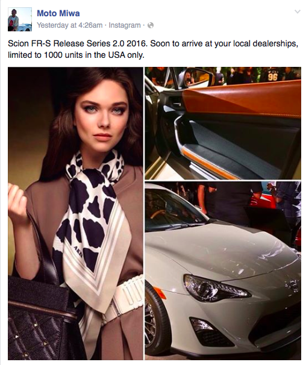Click the limited to 1000 units text line
The image size is (303, 365).
click(x=76, y=55)
